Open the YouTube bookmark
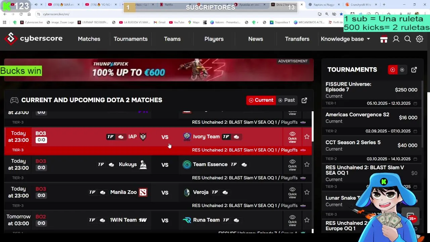430x242 pixels. 177,23
